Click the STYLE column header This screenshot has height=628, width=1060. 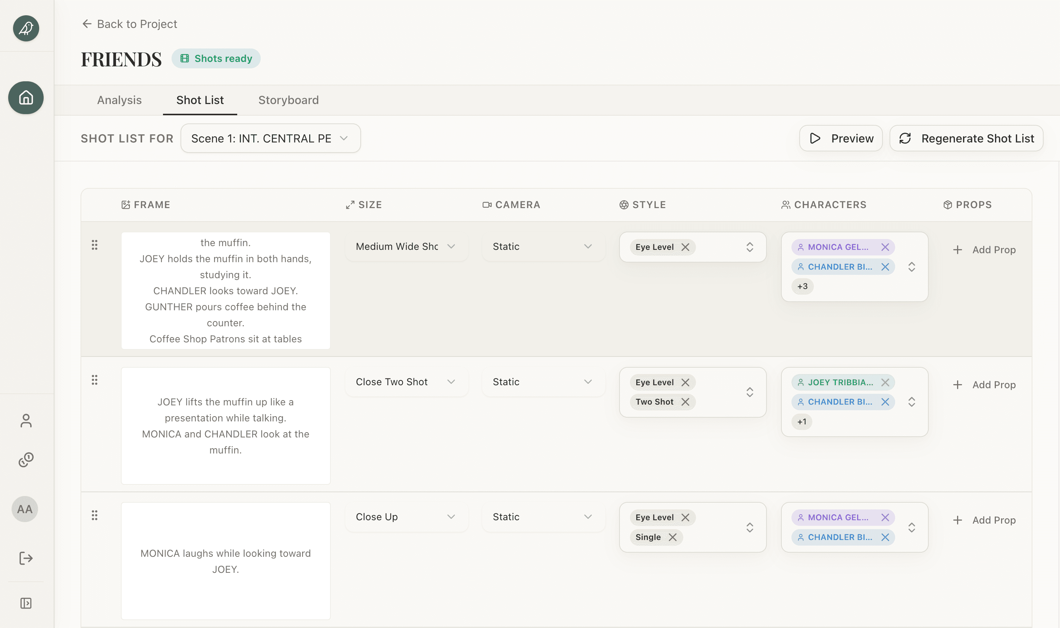coord(643,205)
